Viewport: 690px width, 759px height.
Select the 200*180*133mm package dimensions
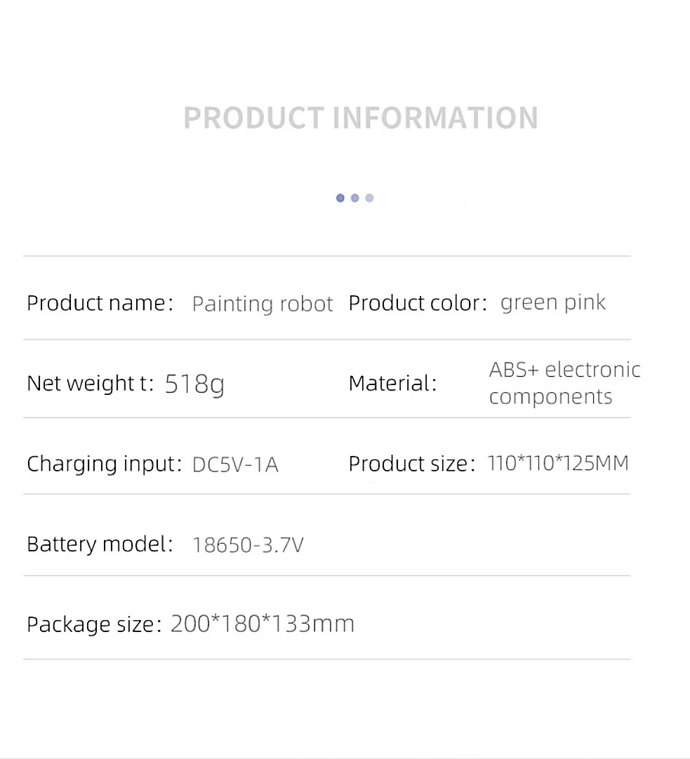click(263, 624)
